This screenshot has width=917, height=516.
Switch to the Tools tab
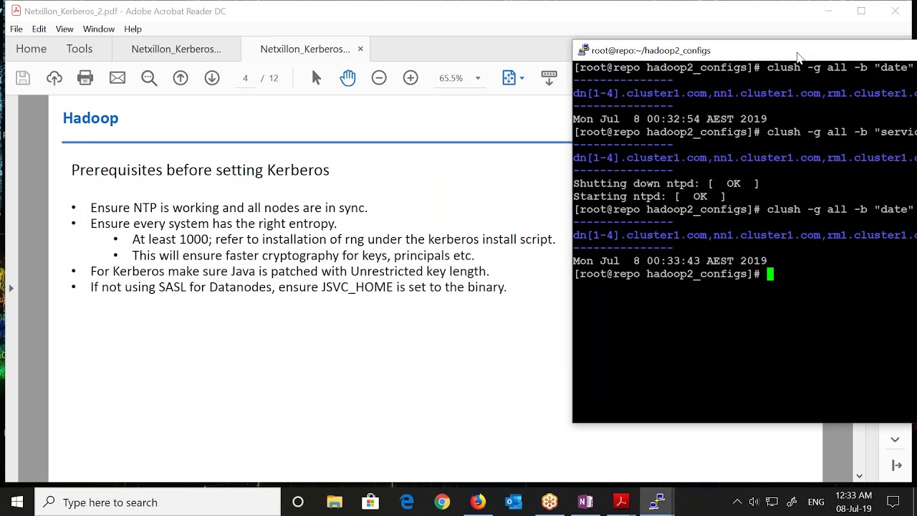coord(80,49)
